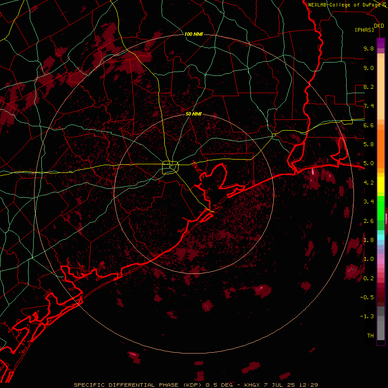
Task: Click the 100 NMI range ring label
Action: (194, 34)
